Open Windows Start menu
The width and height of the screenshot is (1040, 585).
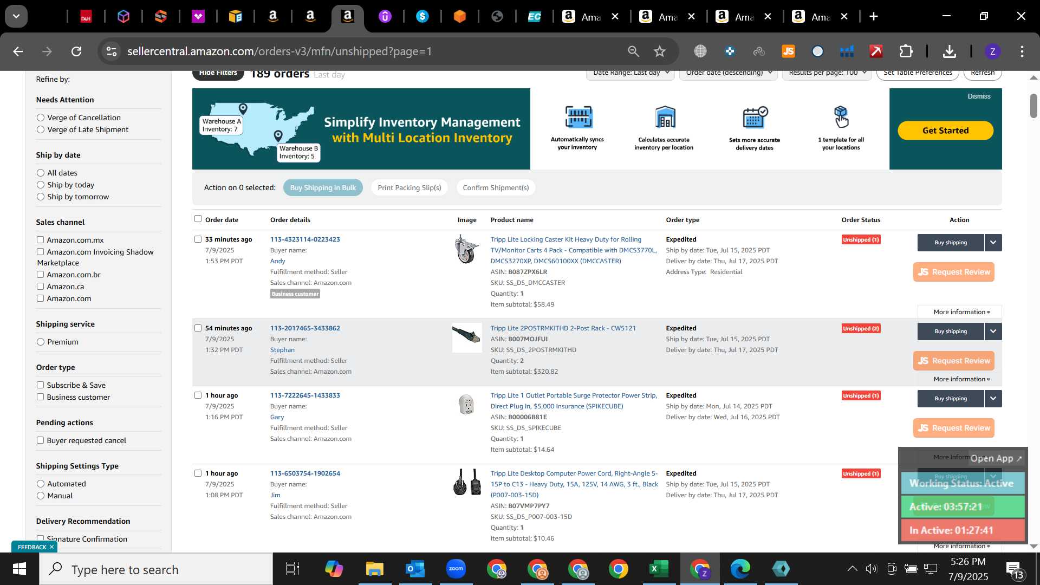19,569
